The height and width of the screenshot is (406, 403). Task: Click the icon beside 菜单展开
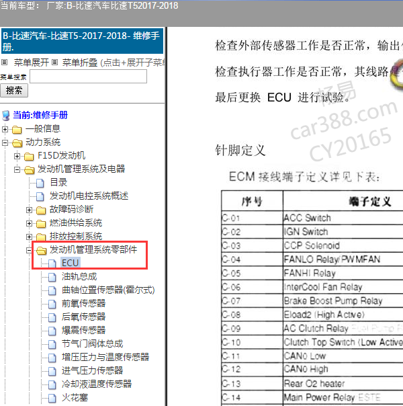point(5,63)
